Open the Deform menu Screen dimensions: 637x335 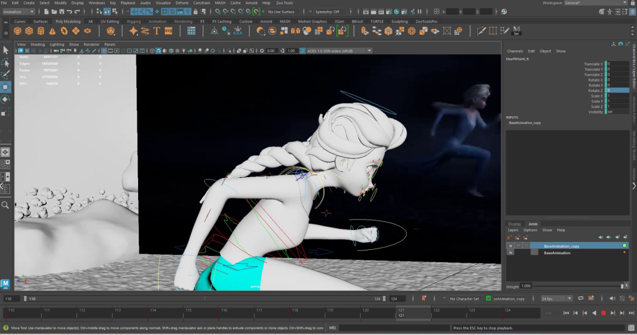point(182,3)
